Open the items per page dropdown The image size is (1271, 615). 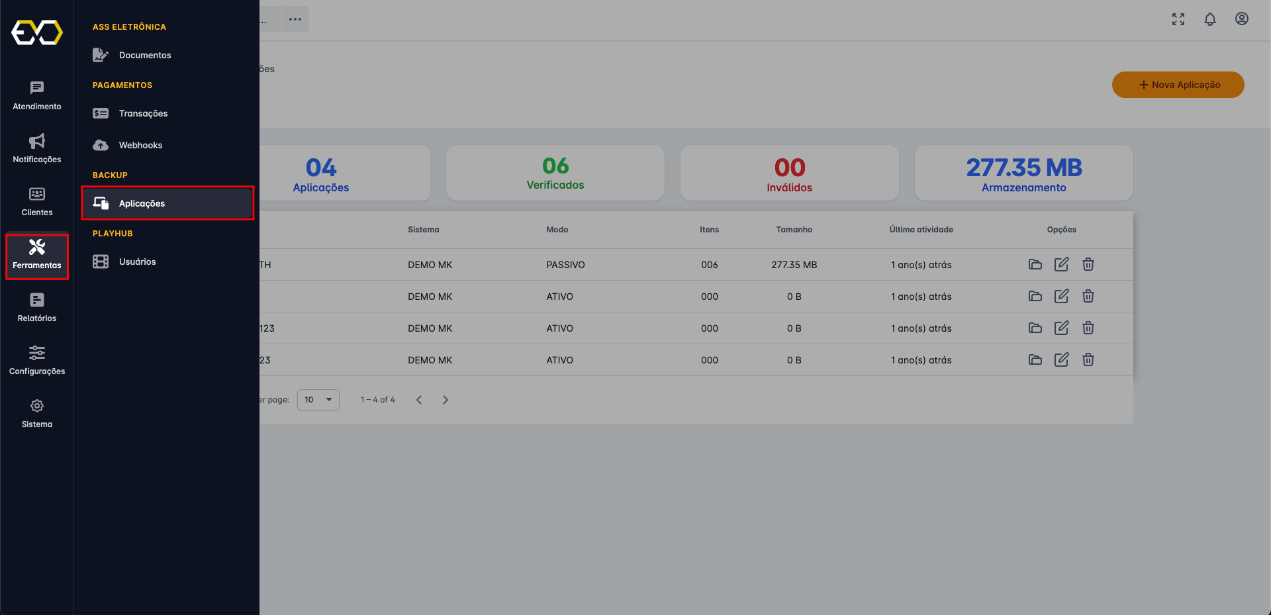(318, 400)
